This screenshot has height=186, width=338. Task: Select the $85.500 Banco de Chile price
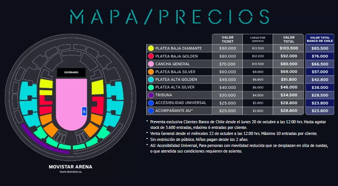click(320, 48)
